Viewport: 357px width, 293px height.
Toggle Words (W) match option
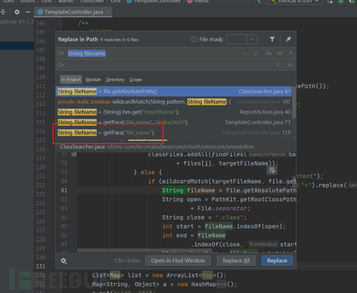point(279,53)
